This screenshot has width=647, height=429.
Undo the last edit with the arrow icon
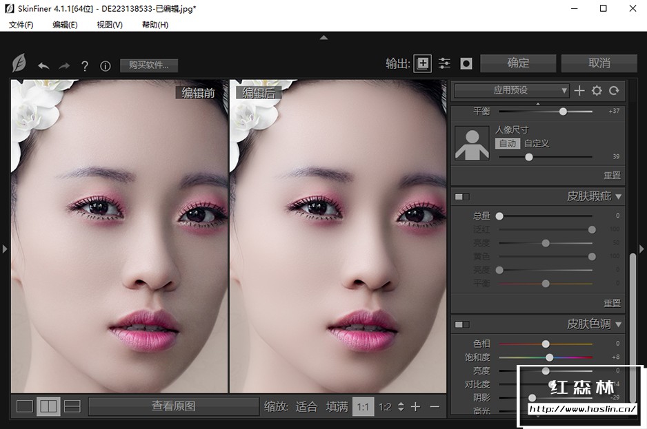(x=43, y=65)
